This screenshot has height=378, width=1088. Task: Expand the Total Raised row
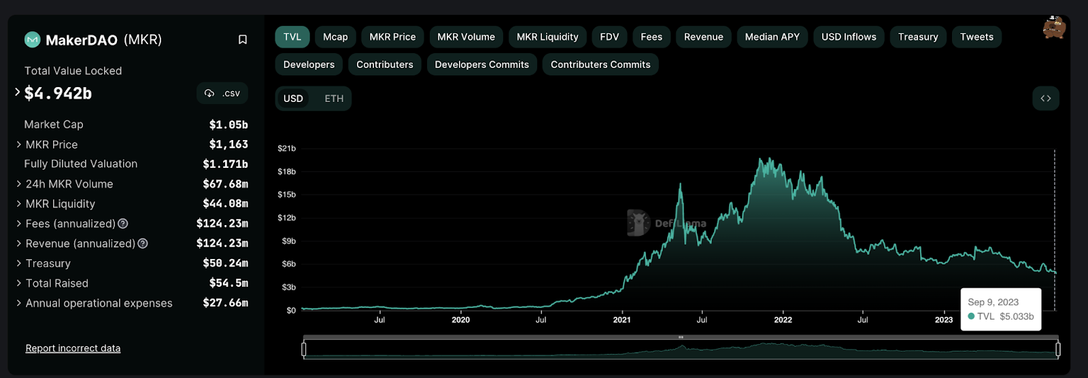tap(19, 283)
